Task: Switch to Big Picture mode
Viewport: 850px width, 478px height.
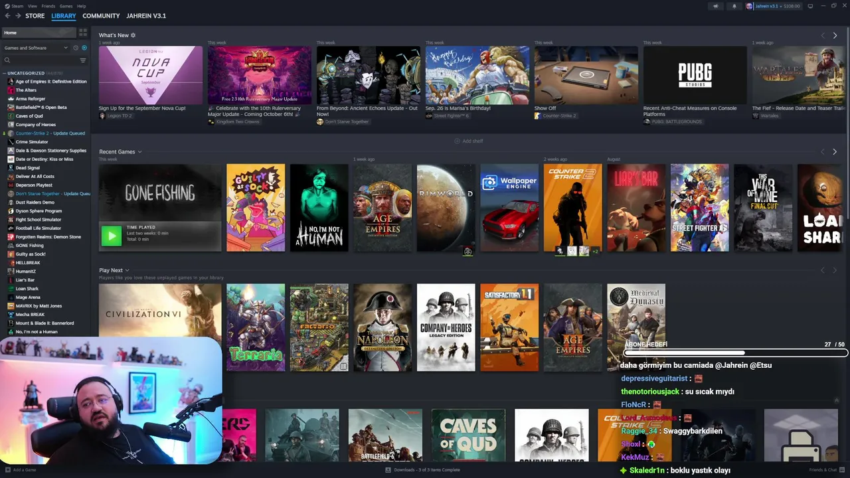Action: click(810, 6)
